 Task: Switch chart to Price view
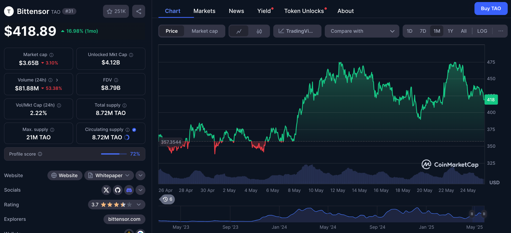point(172,31)
